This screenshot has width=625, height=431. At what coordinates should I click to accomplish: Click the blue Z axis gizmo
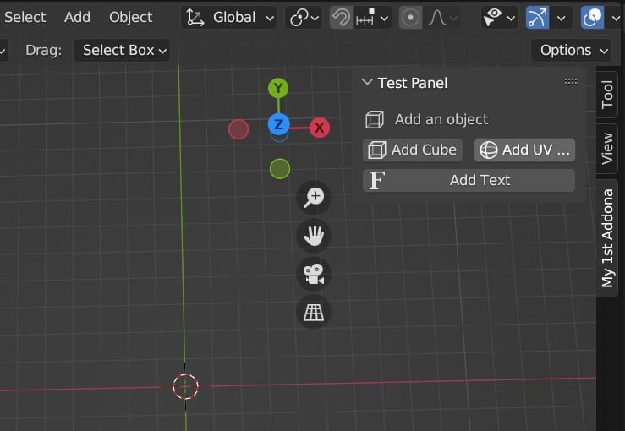coord(279,125)
